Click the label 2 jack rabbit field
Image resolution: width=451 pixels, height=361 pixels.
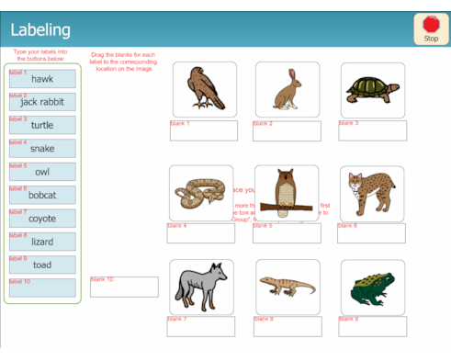(42, 102)
